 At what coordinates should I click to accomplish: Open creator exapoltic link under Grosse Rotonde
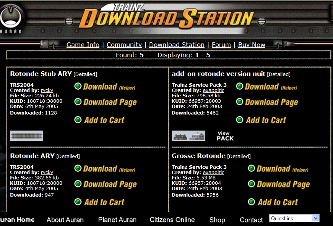point(213,172)
